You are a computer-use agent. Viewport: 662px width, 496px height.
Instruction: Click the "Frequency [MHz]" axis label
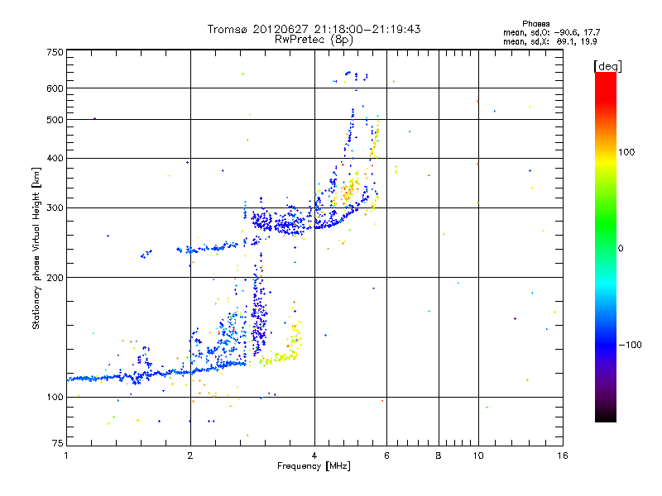(x=314, y=466)
